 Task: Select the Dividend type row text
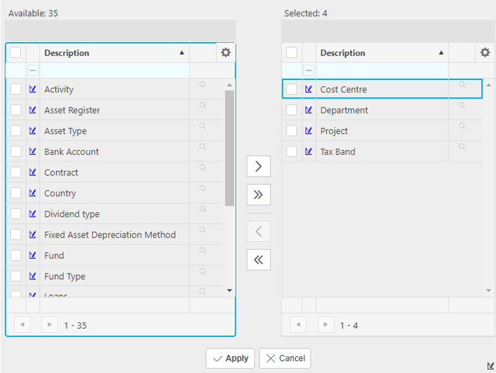72,214
